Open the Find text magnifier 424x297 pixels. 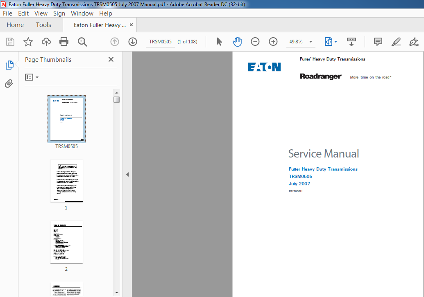point(82,42)
